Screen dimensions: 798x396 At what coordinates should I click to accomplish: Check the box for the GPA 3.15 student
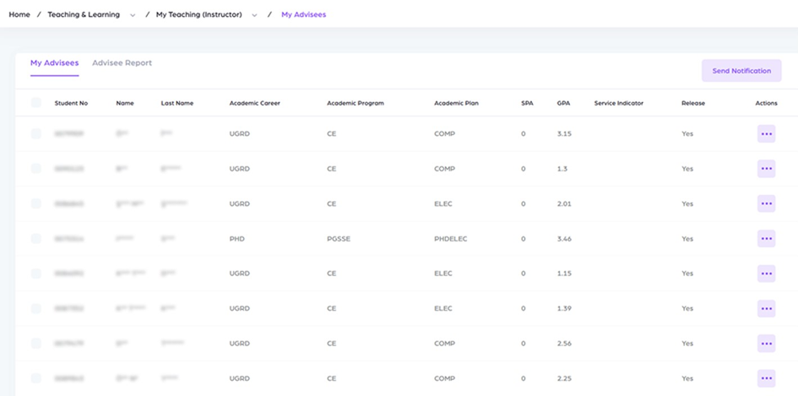36,133
